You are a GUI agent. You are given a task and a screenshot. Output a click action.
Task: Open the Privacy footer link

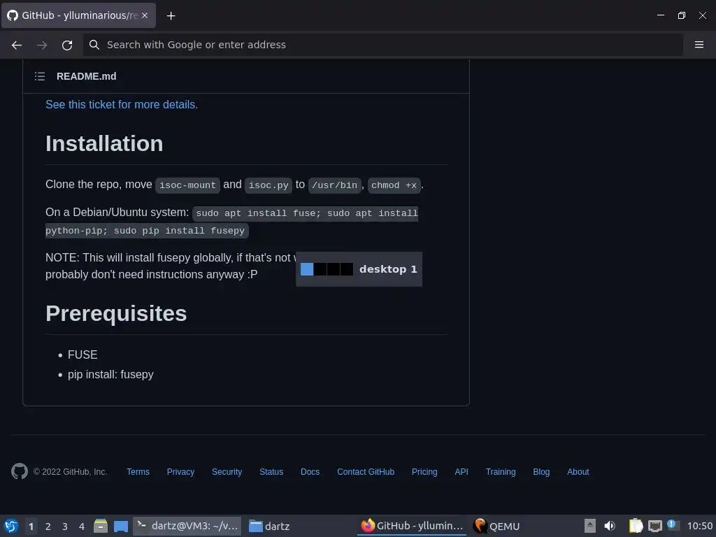180,472
